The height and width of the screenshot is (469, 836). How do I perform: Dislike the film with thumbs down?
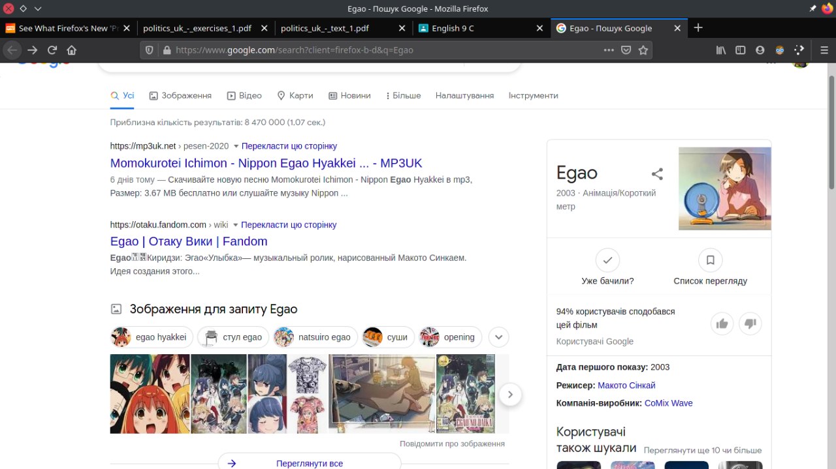(750, 324)
